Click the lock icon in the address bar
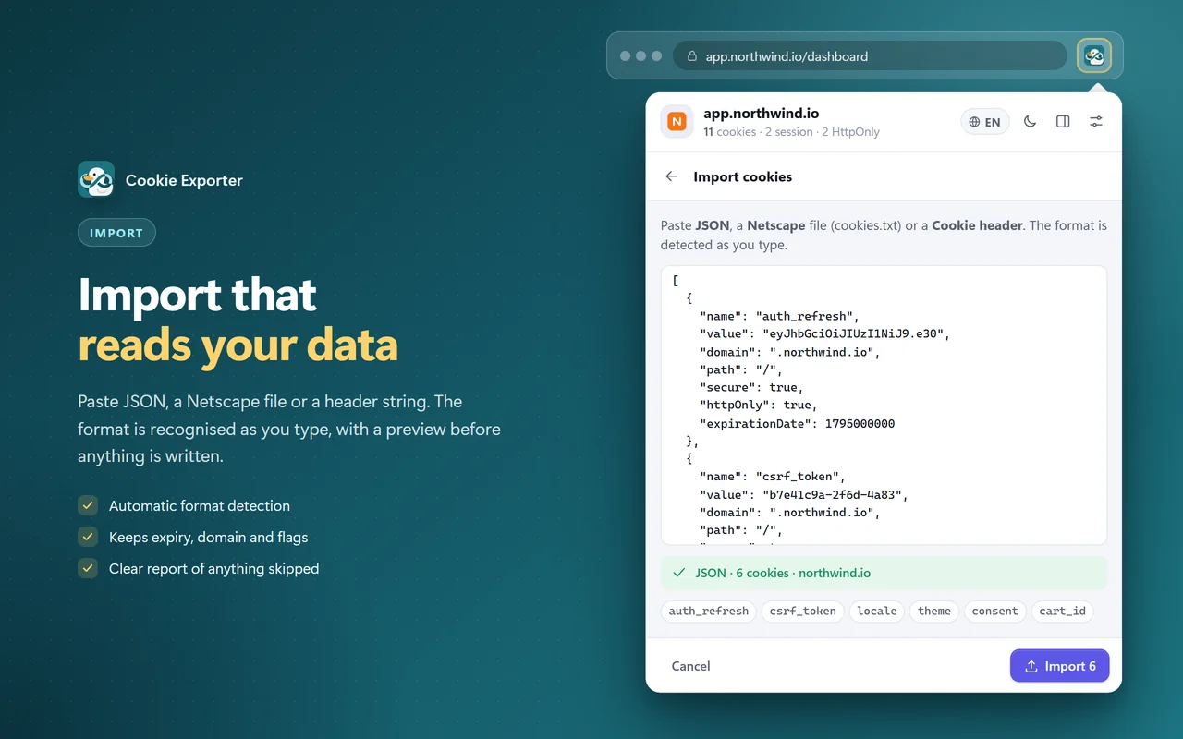 coord(691,55)
